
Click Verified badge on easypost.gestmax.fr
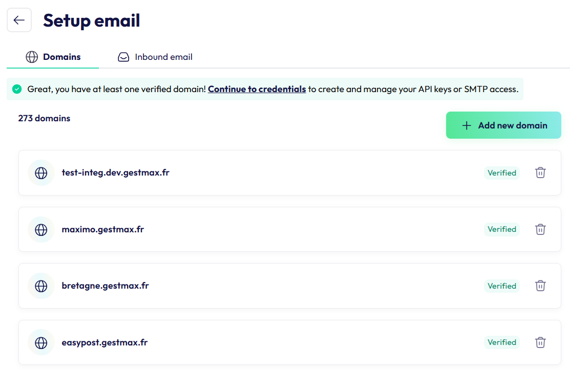tap(502, 342)
